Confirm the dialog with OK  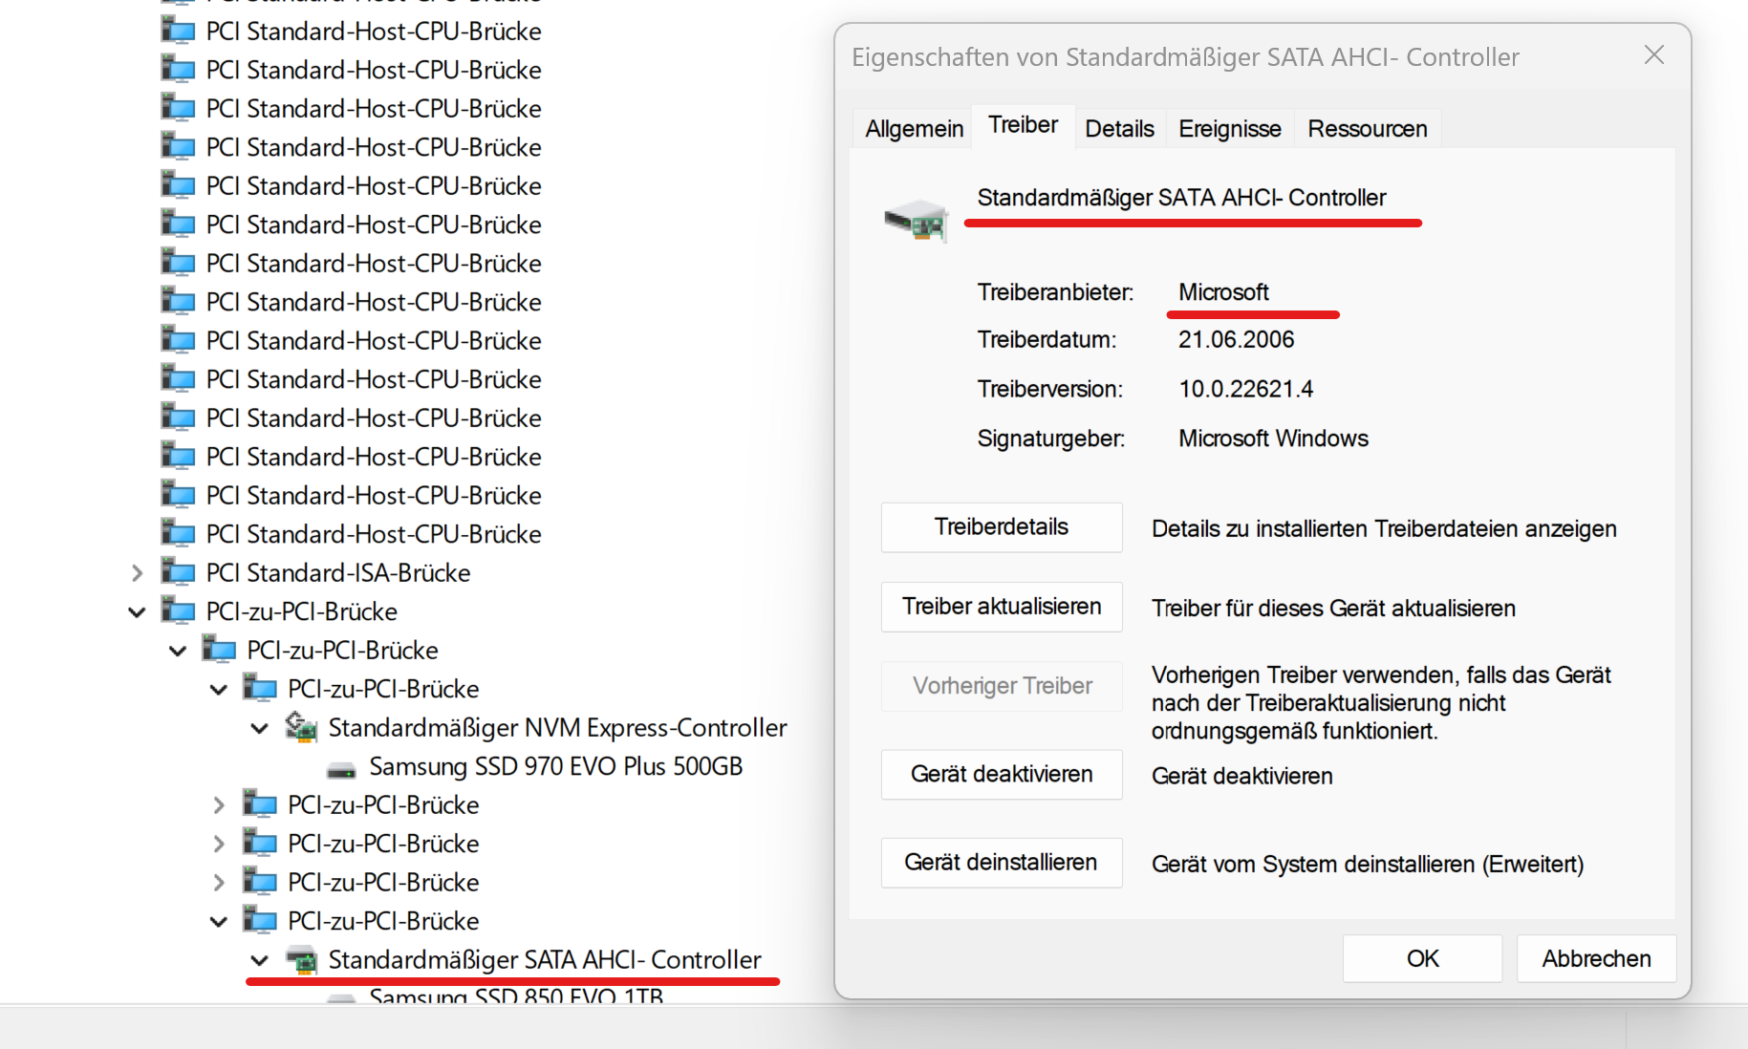[1422, 958]
